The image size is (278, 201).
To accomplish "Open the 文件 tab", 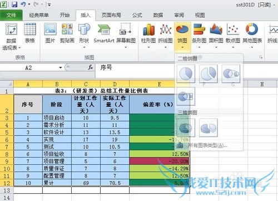I will [11, 15].
